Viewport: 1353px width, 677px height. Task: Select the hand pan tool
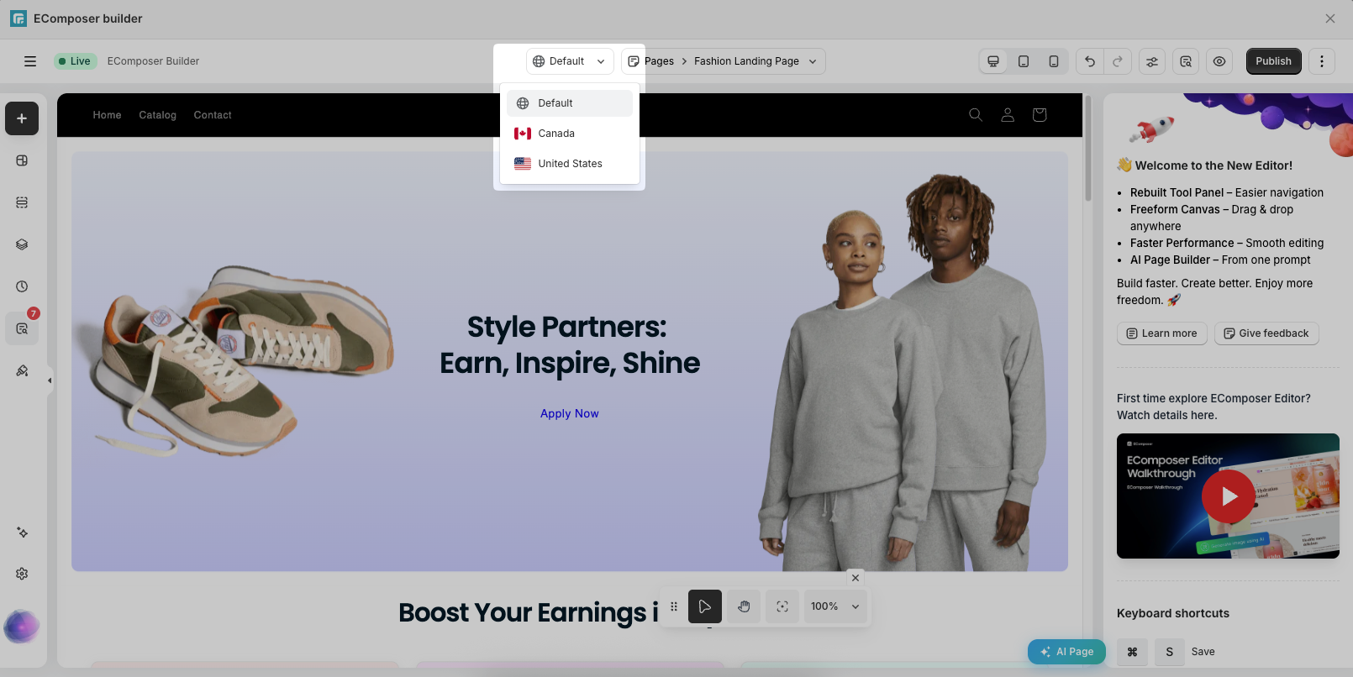pyautogui.click(x=744, y=606)
